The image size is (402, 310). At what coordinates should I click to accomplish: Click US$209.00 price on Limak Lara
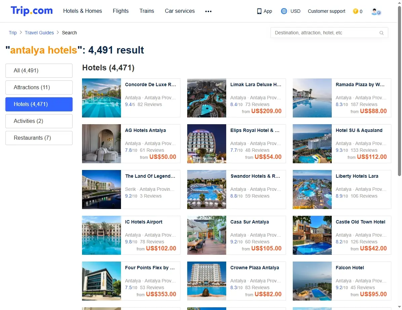click(267, 111)
